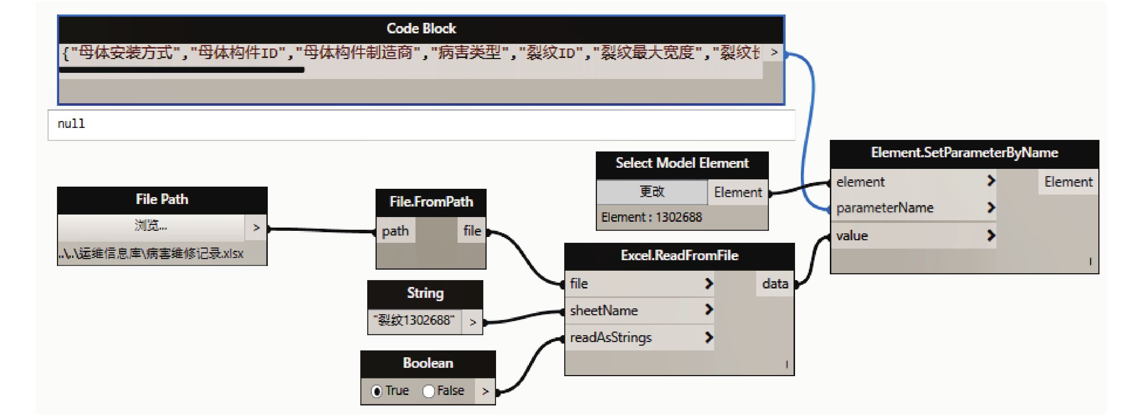The image size is (1143, 416).
Task: Click the readAsStrings input port chevron
Action: (x=709, y=338)
